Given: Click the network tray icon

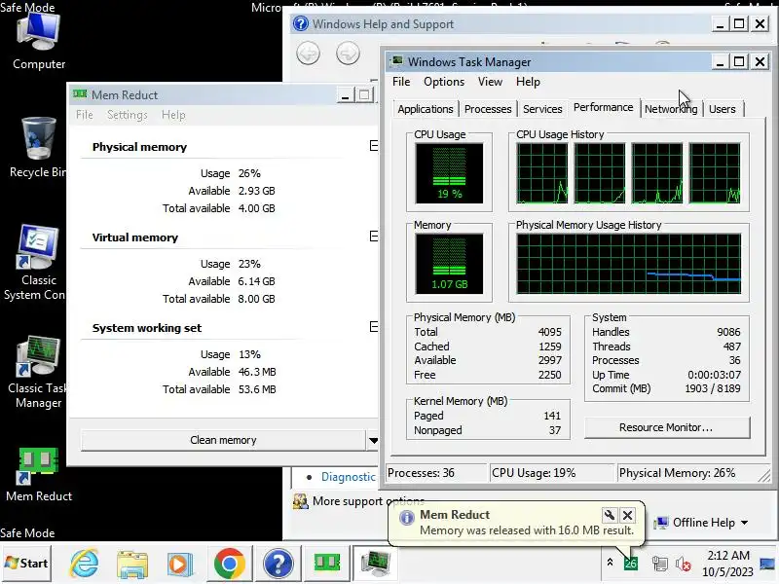Looking at the screenshot, I should (x=660, y=564).
